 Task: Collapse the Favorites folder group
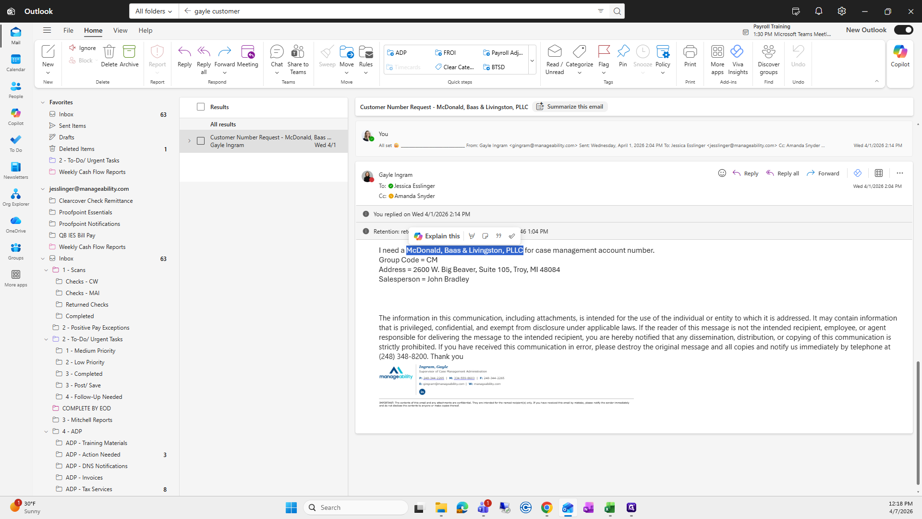43,102
